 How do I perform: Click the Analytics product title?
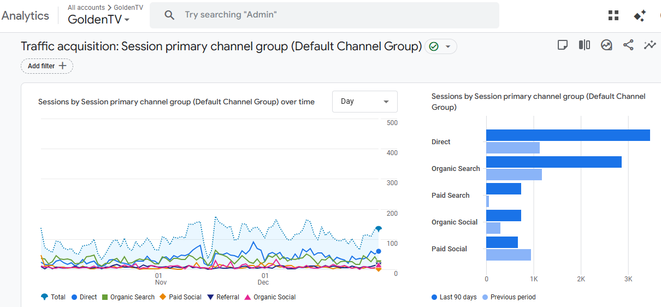click(25, 15)
